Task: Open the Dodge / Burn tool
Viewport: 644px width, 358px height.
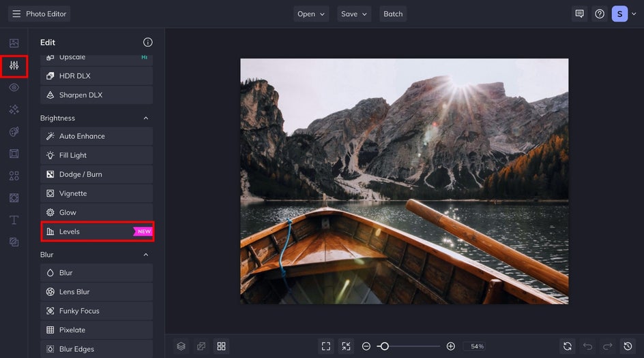Action: 96,174
